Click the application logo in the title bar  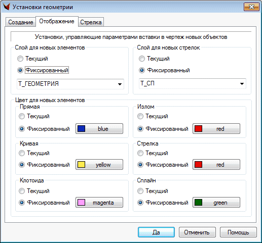click(x=7, y=7)
